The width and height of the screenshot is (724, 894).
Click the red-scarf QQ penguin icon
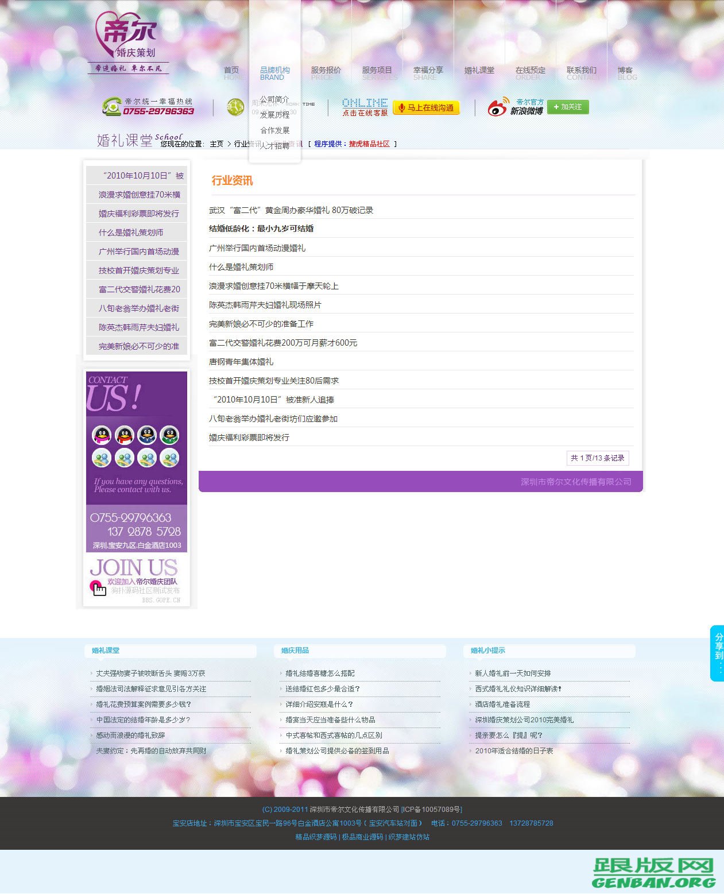coord(125,435)
